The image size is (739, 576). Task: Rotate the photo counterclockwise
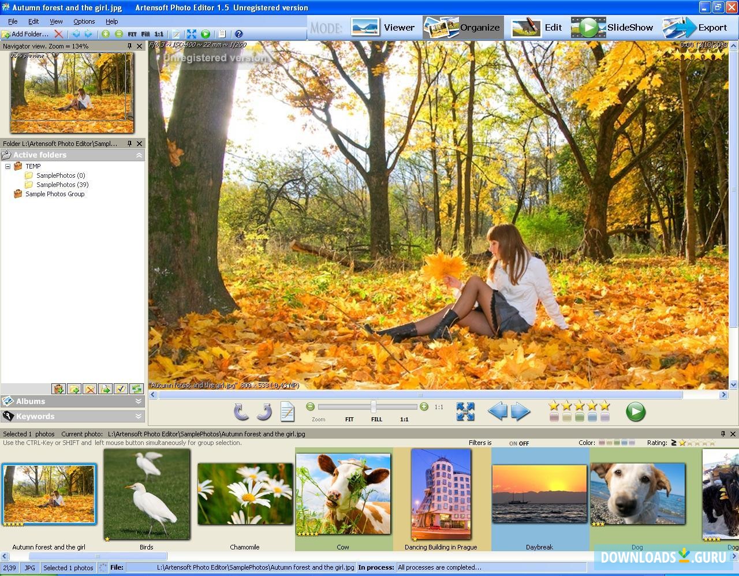240,412
